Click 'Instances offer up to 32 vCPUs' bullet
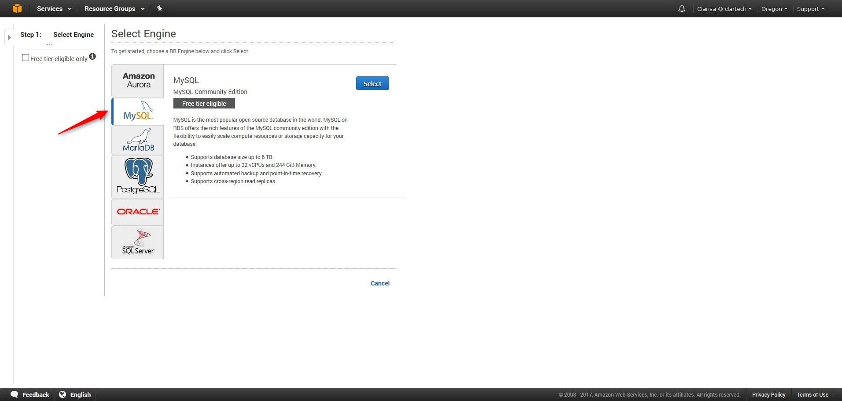Image resolution: width=842 pixels, height=401 pixels. pos(254,165)
